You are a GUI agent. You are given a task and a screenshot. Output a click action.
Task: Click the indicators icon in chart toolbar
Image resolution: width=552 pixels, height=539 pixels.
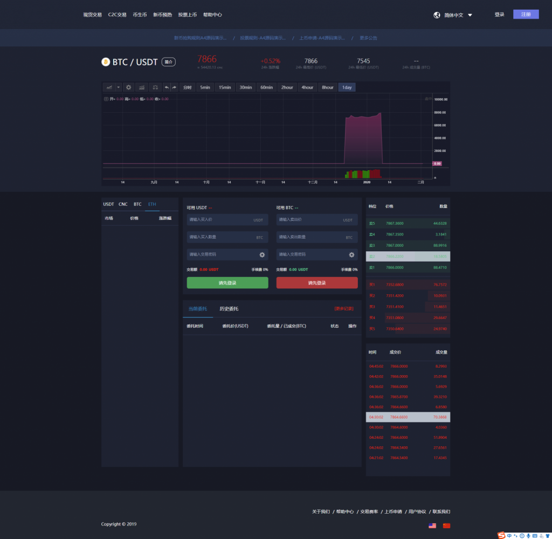click(142, 87)
